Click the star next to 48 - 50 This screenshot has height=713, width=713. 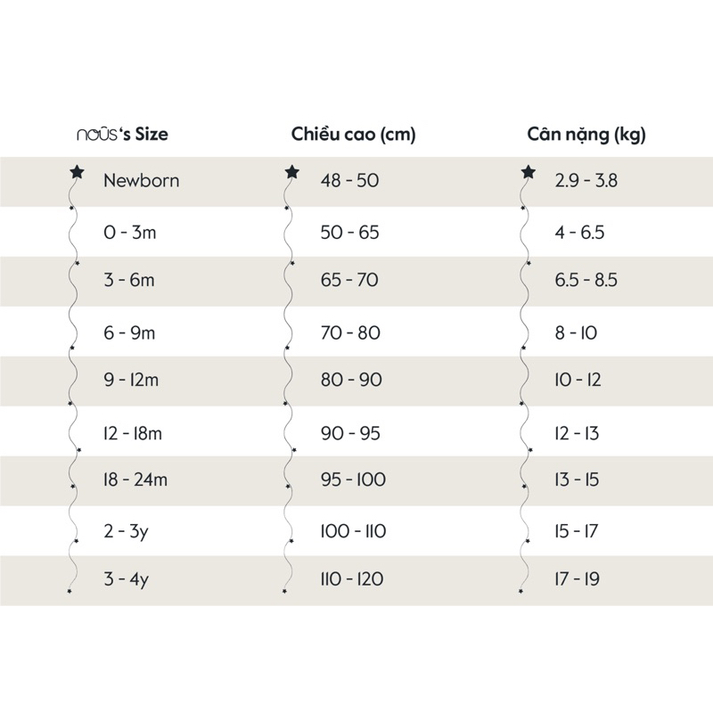291,171
